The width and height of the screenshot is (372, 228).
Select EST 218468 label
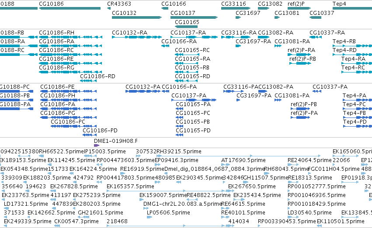117,221
